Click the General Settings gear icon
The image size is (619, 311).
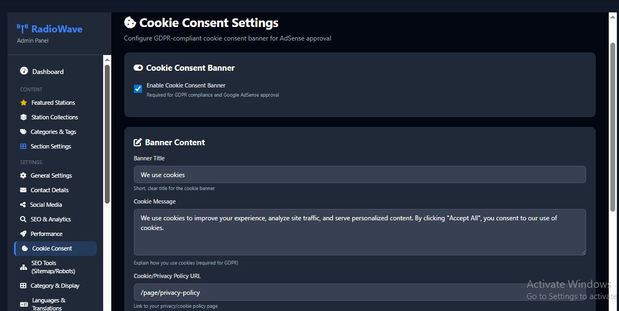pos(23,175)
